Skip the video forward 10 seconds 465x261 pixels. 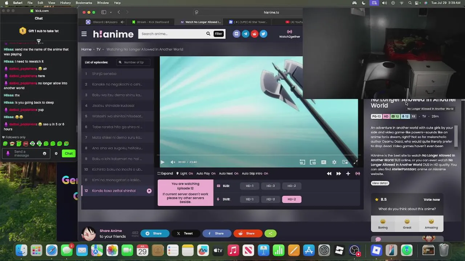coord(313,162)
